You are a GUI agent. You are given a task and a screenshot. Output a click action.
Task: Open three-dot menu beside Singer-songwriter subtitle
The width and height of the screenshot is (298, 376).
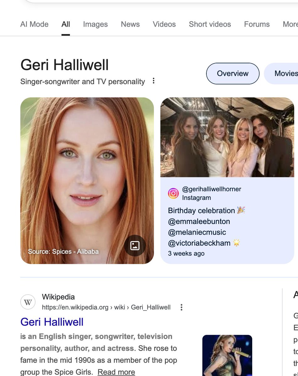(153, 81)
